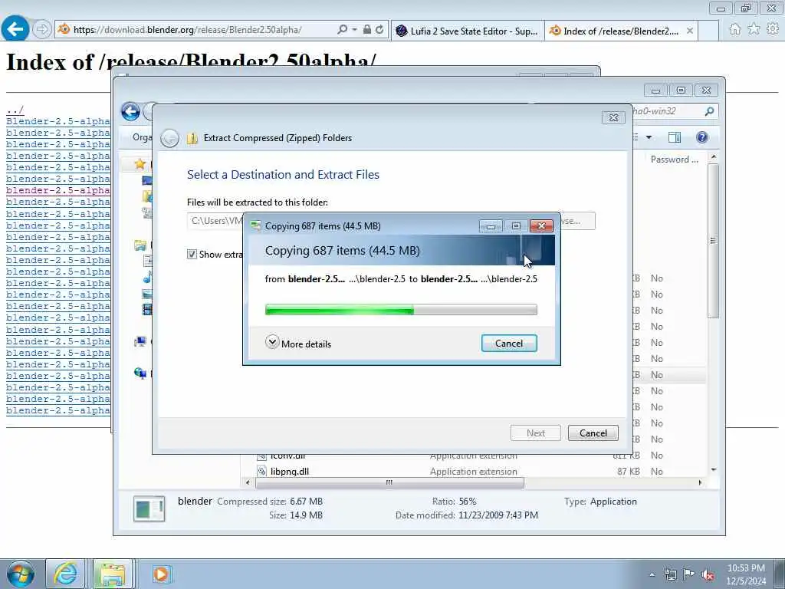Close the Extract Compressed Folders wizard

tap(613, 117)
